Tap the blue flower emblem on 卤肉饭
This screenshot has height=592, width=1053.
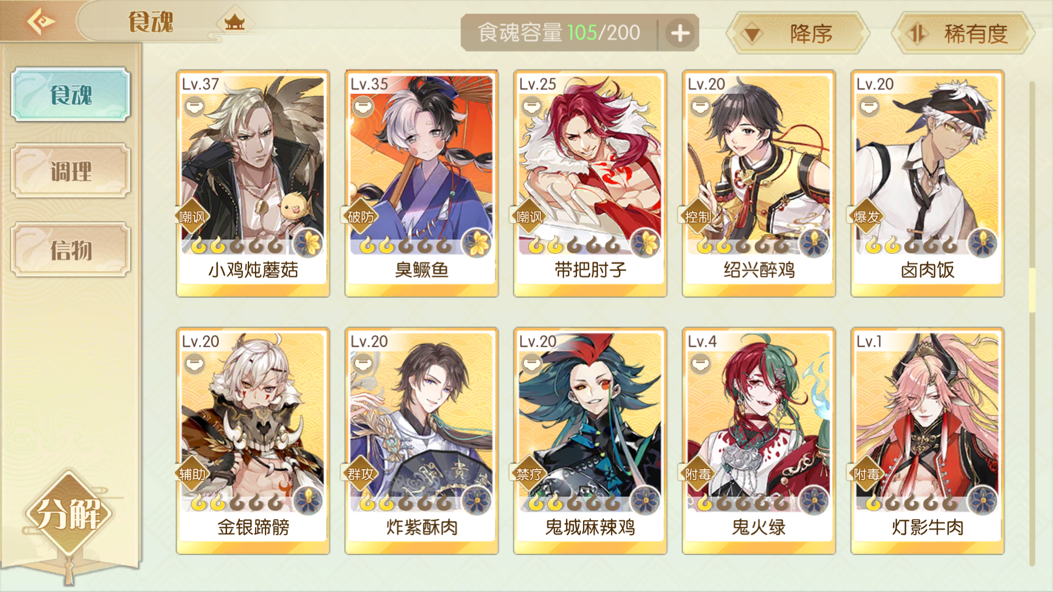[x=983, y=242]
